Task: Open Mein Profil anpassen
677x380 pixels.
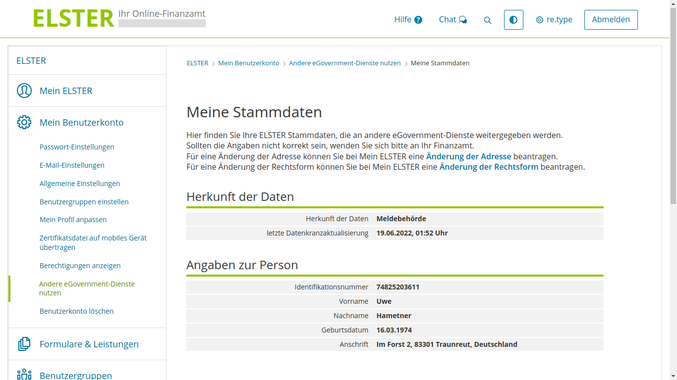Action: tap(73, 220)
